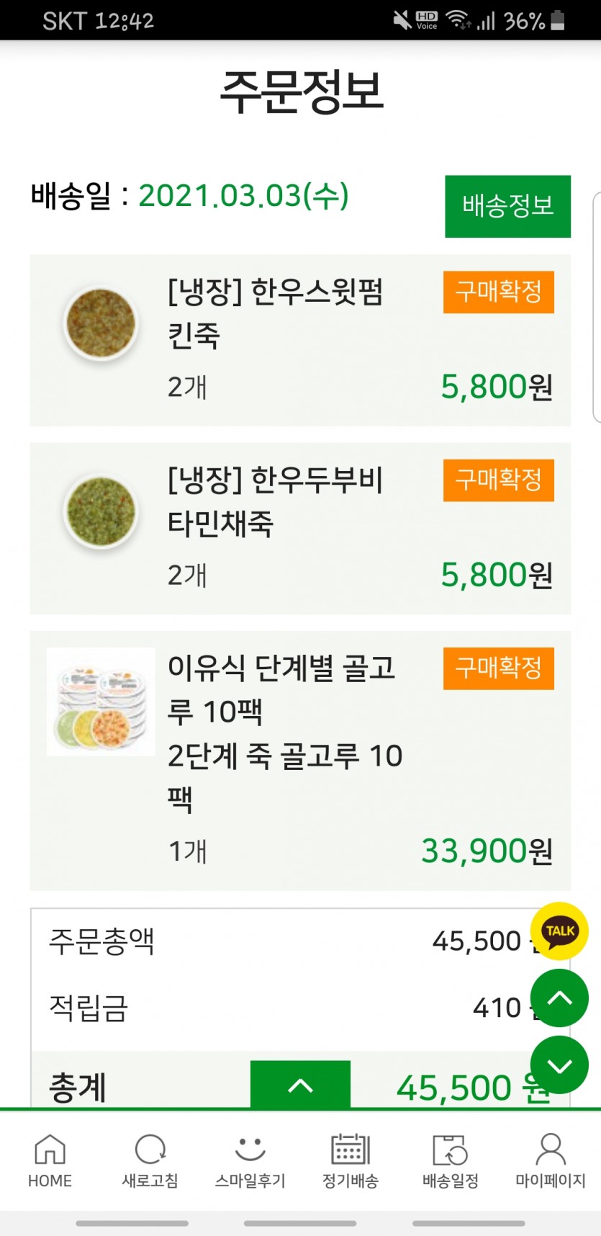Open the 한우스윗펌킨죽 product thumbnail
This screenshot has height=1236, width=601.
[101, 324]
